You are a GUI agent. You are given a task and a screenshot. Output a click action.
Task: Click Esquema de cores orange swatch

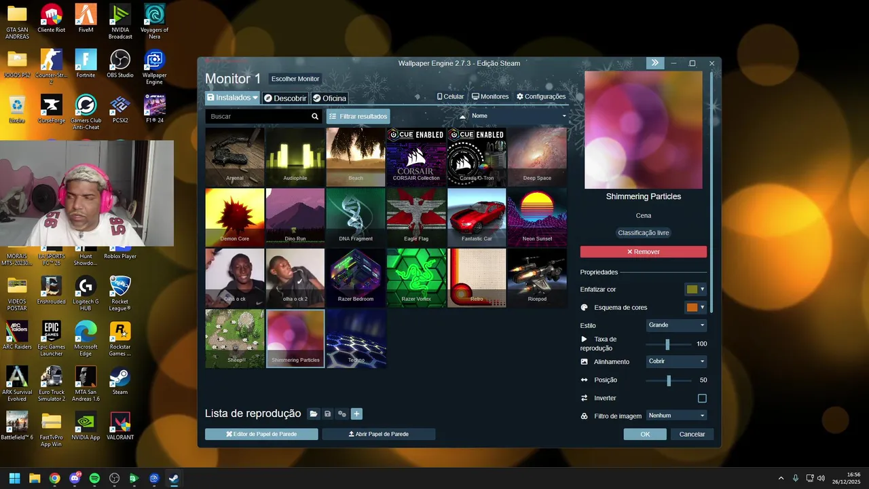pyautogui.click(x=692, y=308)
